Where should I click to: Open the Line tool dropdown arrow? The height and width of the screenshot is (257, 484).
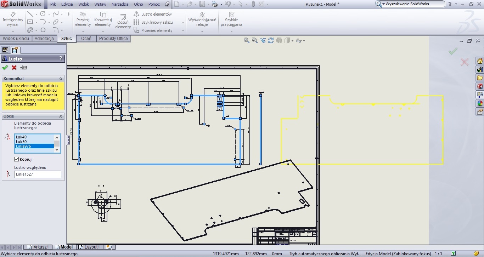tap(36, 15)
